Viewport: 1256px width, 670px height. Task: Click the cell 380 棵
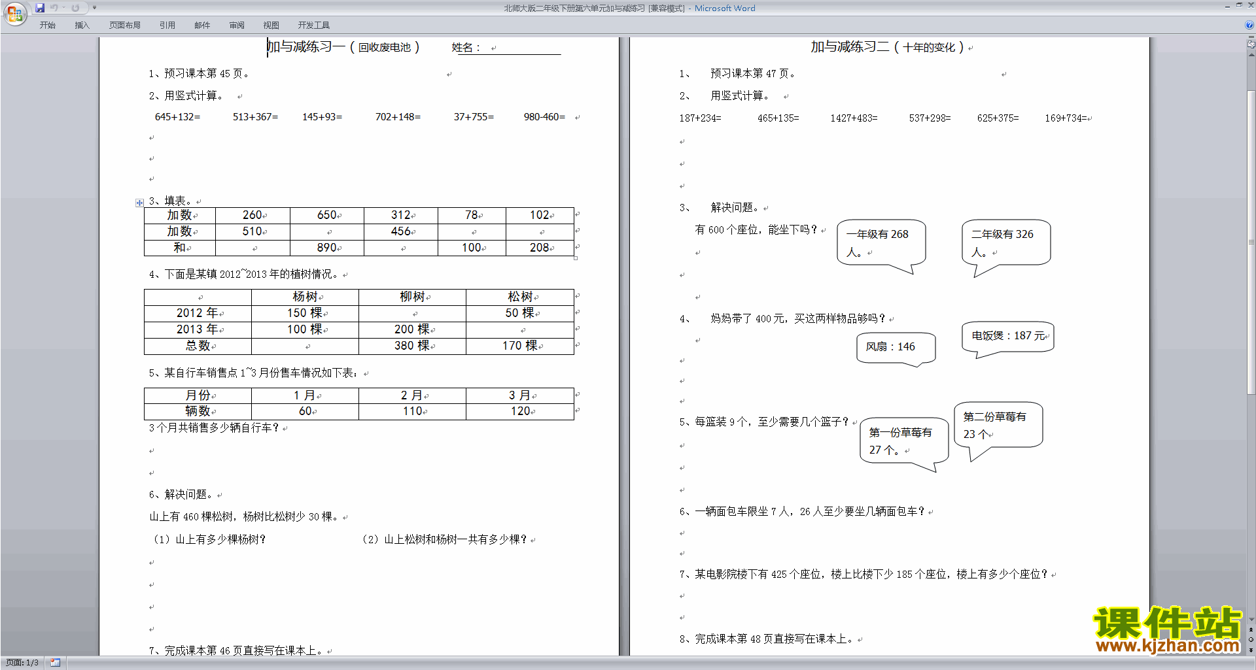pyautogui.click(x=412, y=346)
